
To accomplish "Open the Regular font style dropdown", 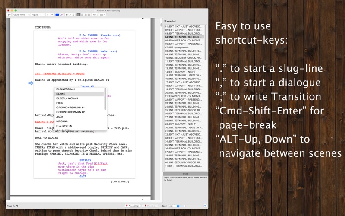I will click(x=38, y=15).
